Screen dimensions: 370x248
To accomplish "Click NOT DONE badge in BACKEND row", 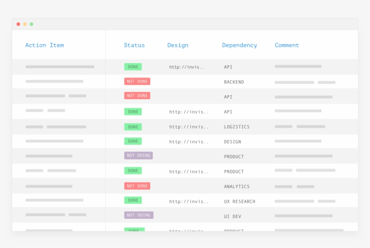I will click(137, 82).
